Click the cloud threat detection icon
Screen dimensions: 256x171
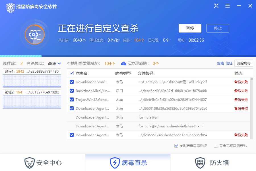(123, 64)
